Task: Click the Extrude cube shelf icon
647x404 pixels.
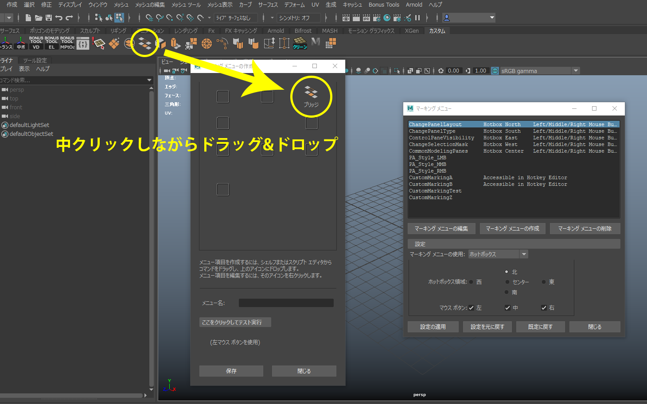Action: click(x=175, y=43)
